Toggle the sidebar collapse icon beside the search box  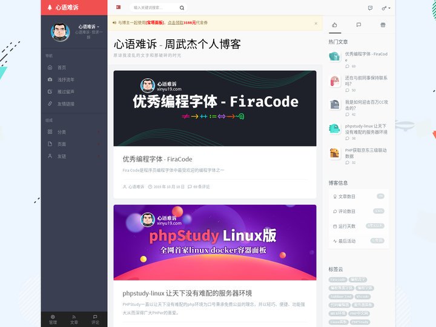coord(118,7)
